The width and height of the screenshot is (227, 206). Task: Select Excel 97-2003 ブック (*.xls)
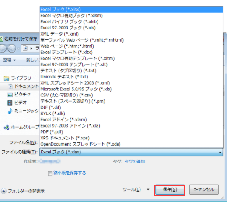click(131, 28)
